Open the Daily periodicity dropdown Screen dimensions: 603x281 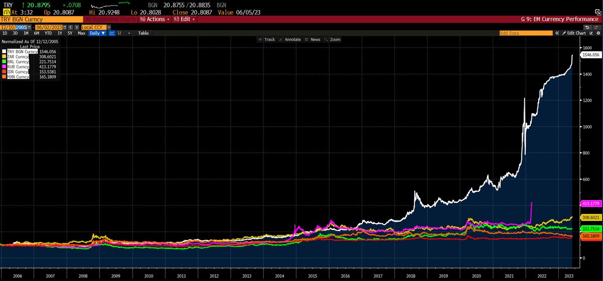pos(97,33)
